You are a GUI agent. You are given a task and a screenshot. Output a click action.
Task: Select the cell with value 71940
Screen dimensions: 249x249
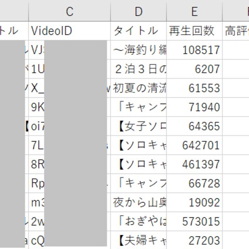click(195, 107)
